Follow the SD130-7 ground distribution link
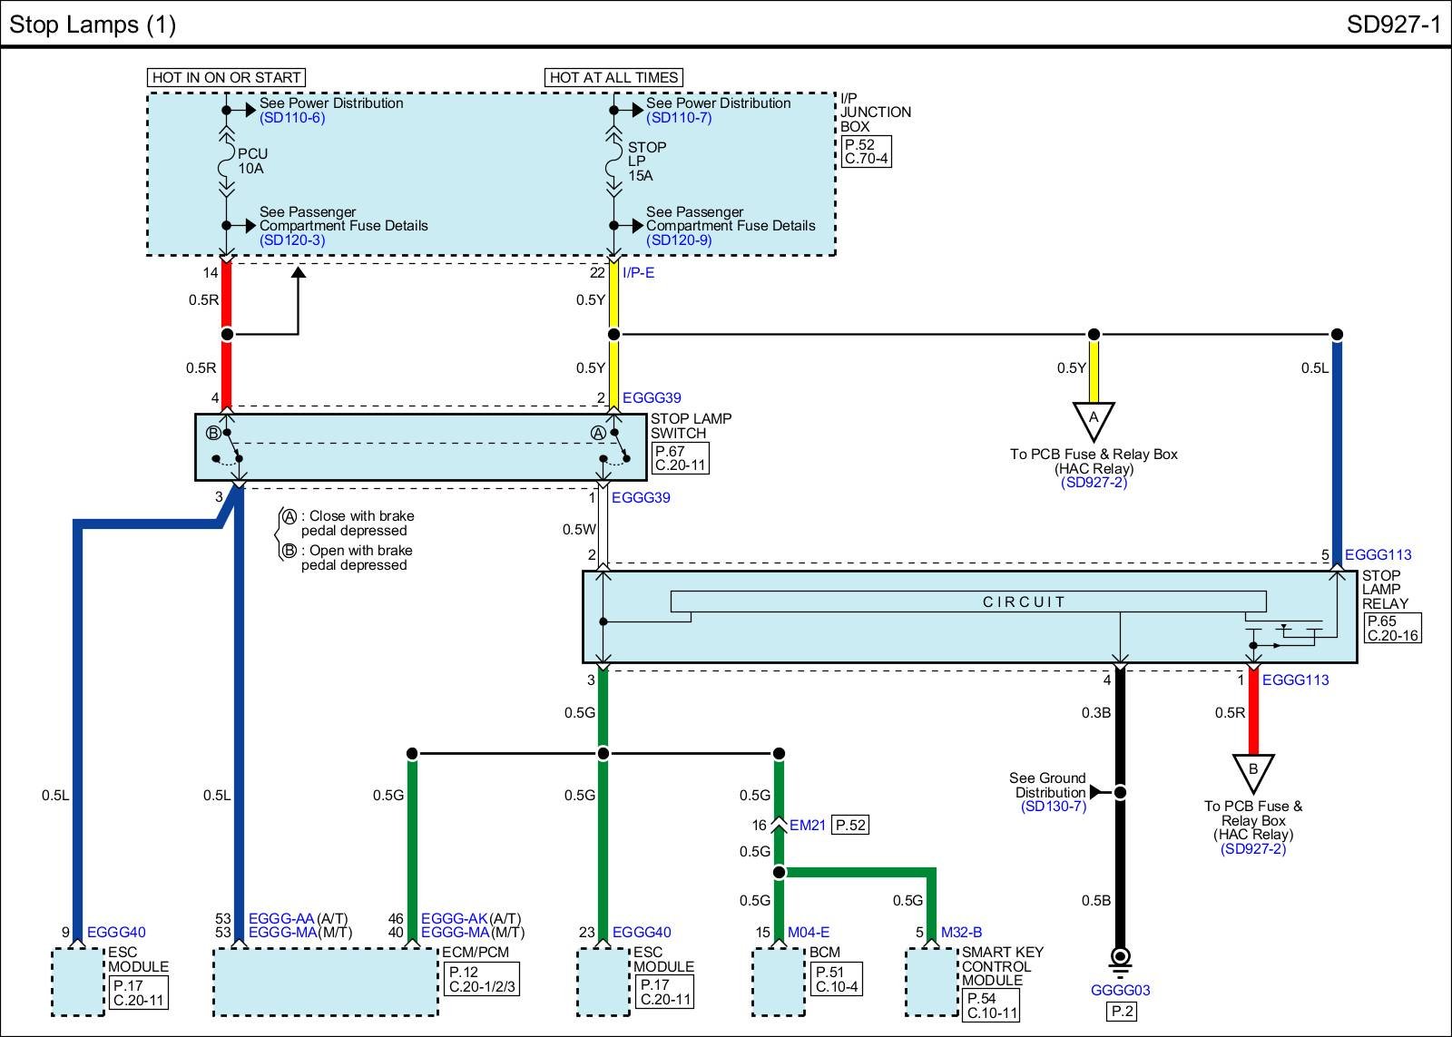 [x=1053, y=807]
